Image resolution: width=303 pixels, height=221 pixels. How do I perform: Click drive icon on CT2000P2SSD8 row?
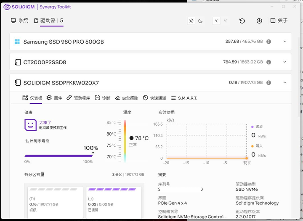coord(18,62)
